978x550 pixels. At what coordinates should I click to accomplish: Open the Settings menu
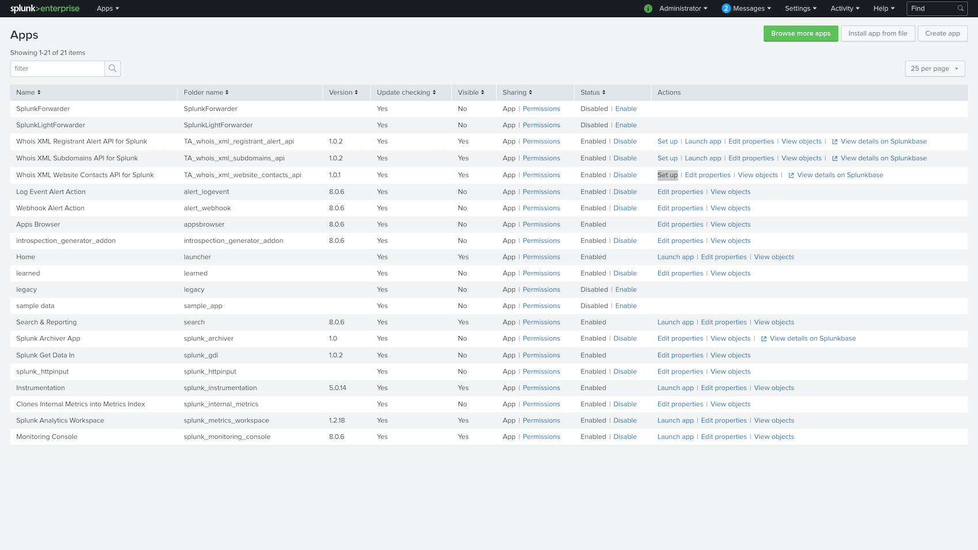pos(801,9)
